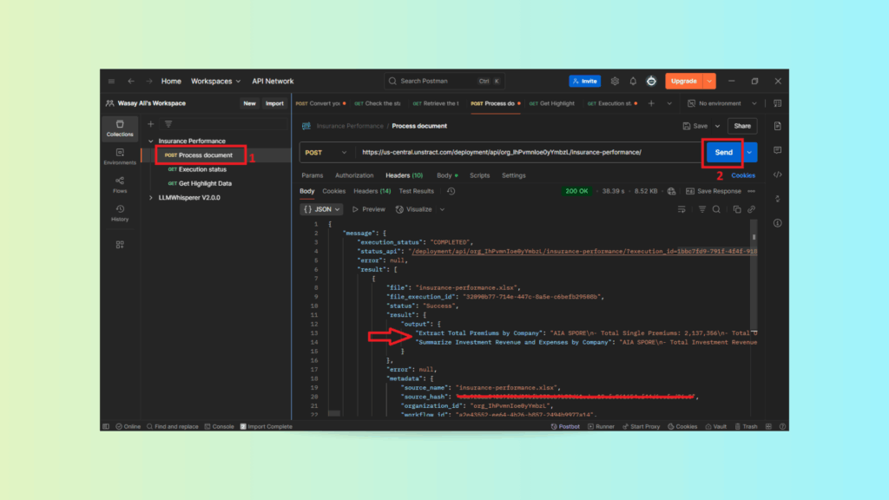Open the Visualize options arrow
The image size is (889, 500).
pos(442,209)
